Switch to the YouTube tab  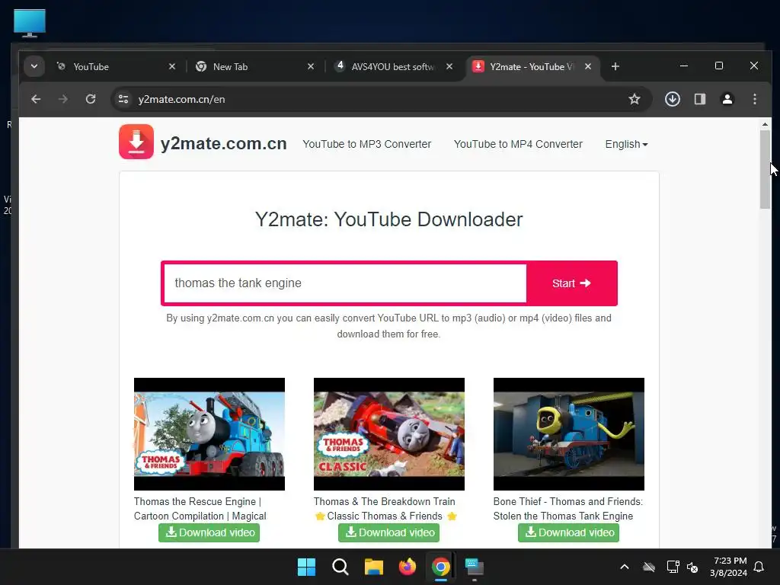(116, 66)
